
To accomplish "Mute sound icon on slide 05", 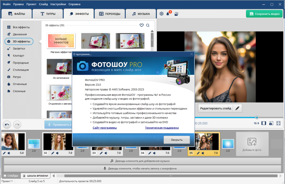I will click(203, 153).
